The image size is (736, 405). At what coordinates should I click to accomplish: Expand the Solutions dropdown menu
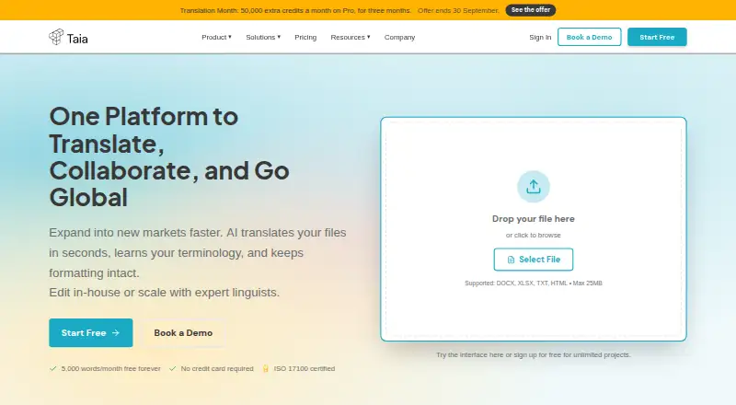pyautogui.click(x=263, y=37)
